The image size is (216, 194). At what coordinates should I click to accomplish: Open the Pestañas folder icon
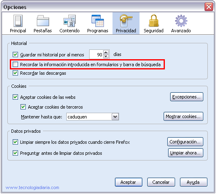click(x=43, y=21)
